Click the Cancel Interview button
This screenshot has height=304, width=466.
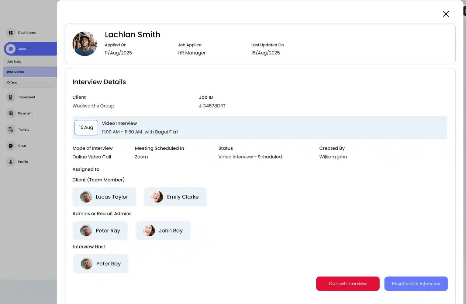pos(347,283)
